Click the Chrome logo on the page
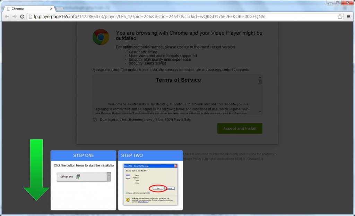Viewport: 355px width, 216px height. pyautogui.click(x=101, y=37)
